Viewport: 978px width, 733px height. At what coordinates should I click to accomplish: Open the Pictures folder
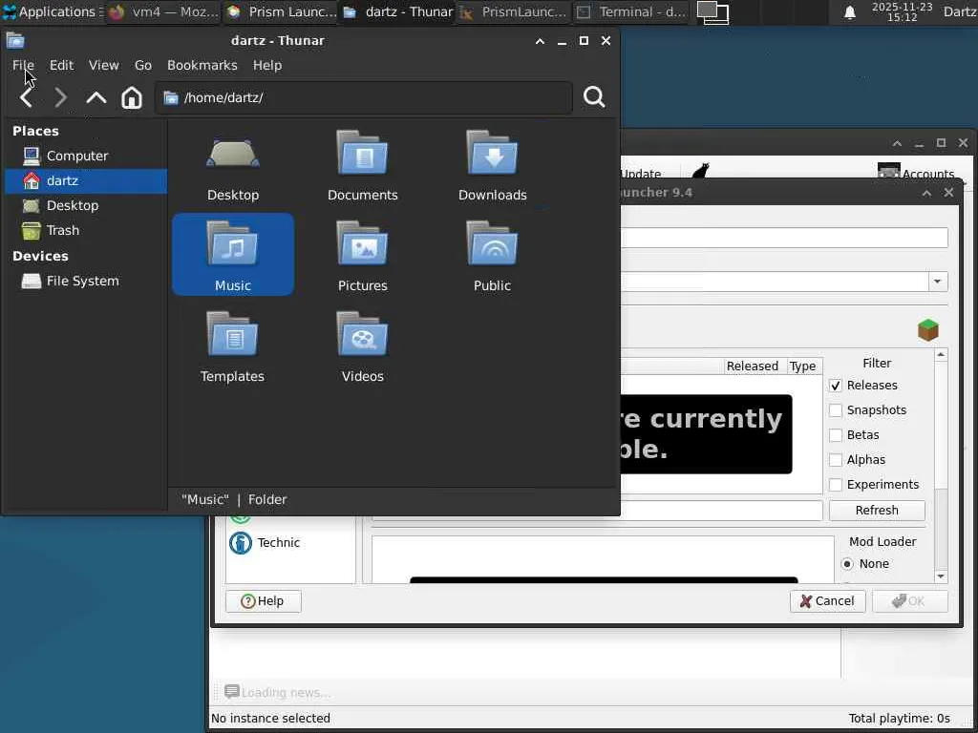362,257
